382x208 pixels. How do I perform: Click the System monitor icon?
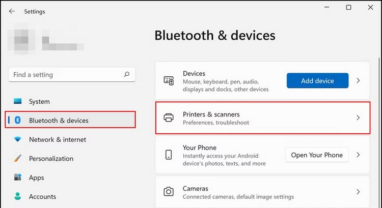pos(18,102)
